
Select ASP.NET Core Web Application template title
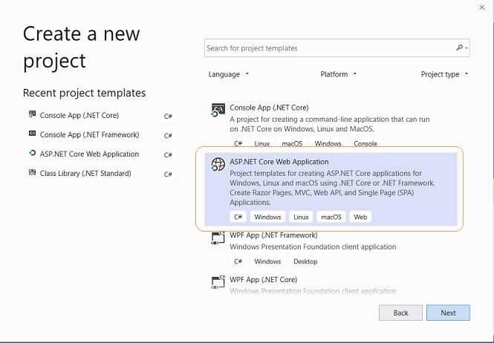point(279,162)
